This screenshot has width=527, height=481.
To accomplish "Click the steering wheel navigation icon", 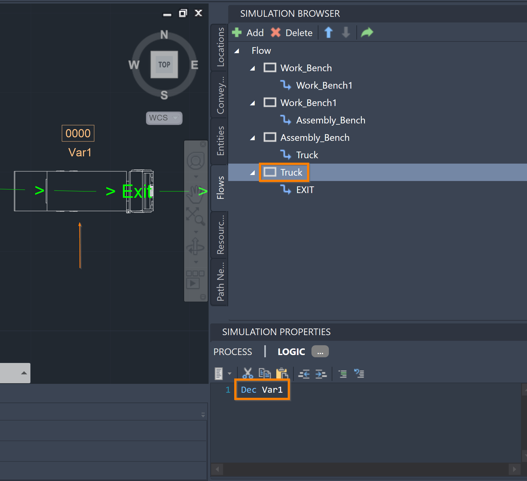I will [196, 161].
